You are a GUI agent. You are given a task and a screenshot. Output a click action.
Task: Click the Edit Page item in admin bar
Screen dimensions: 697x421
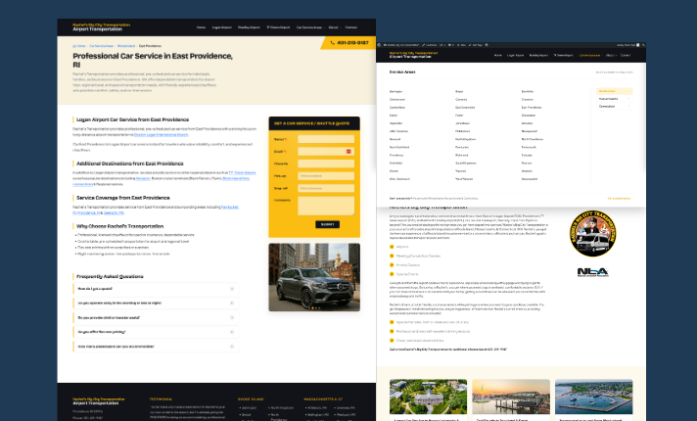[477, 45]
